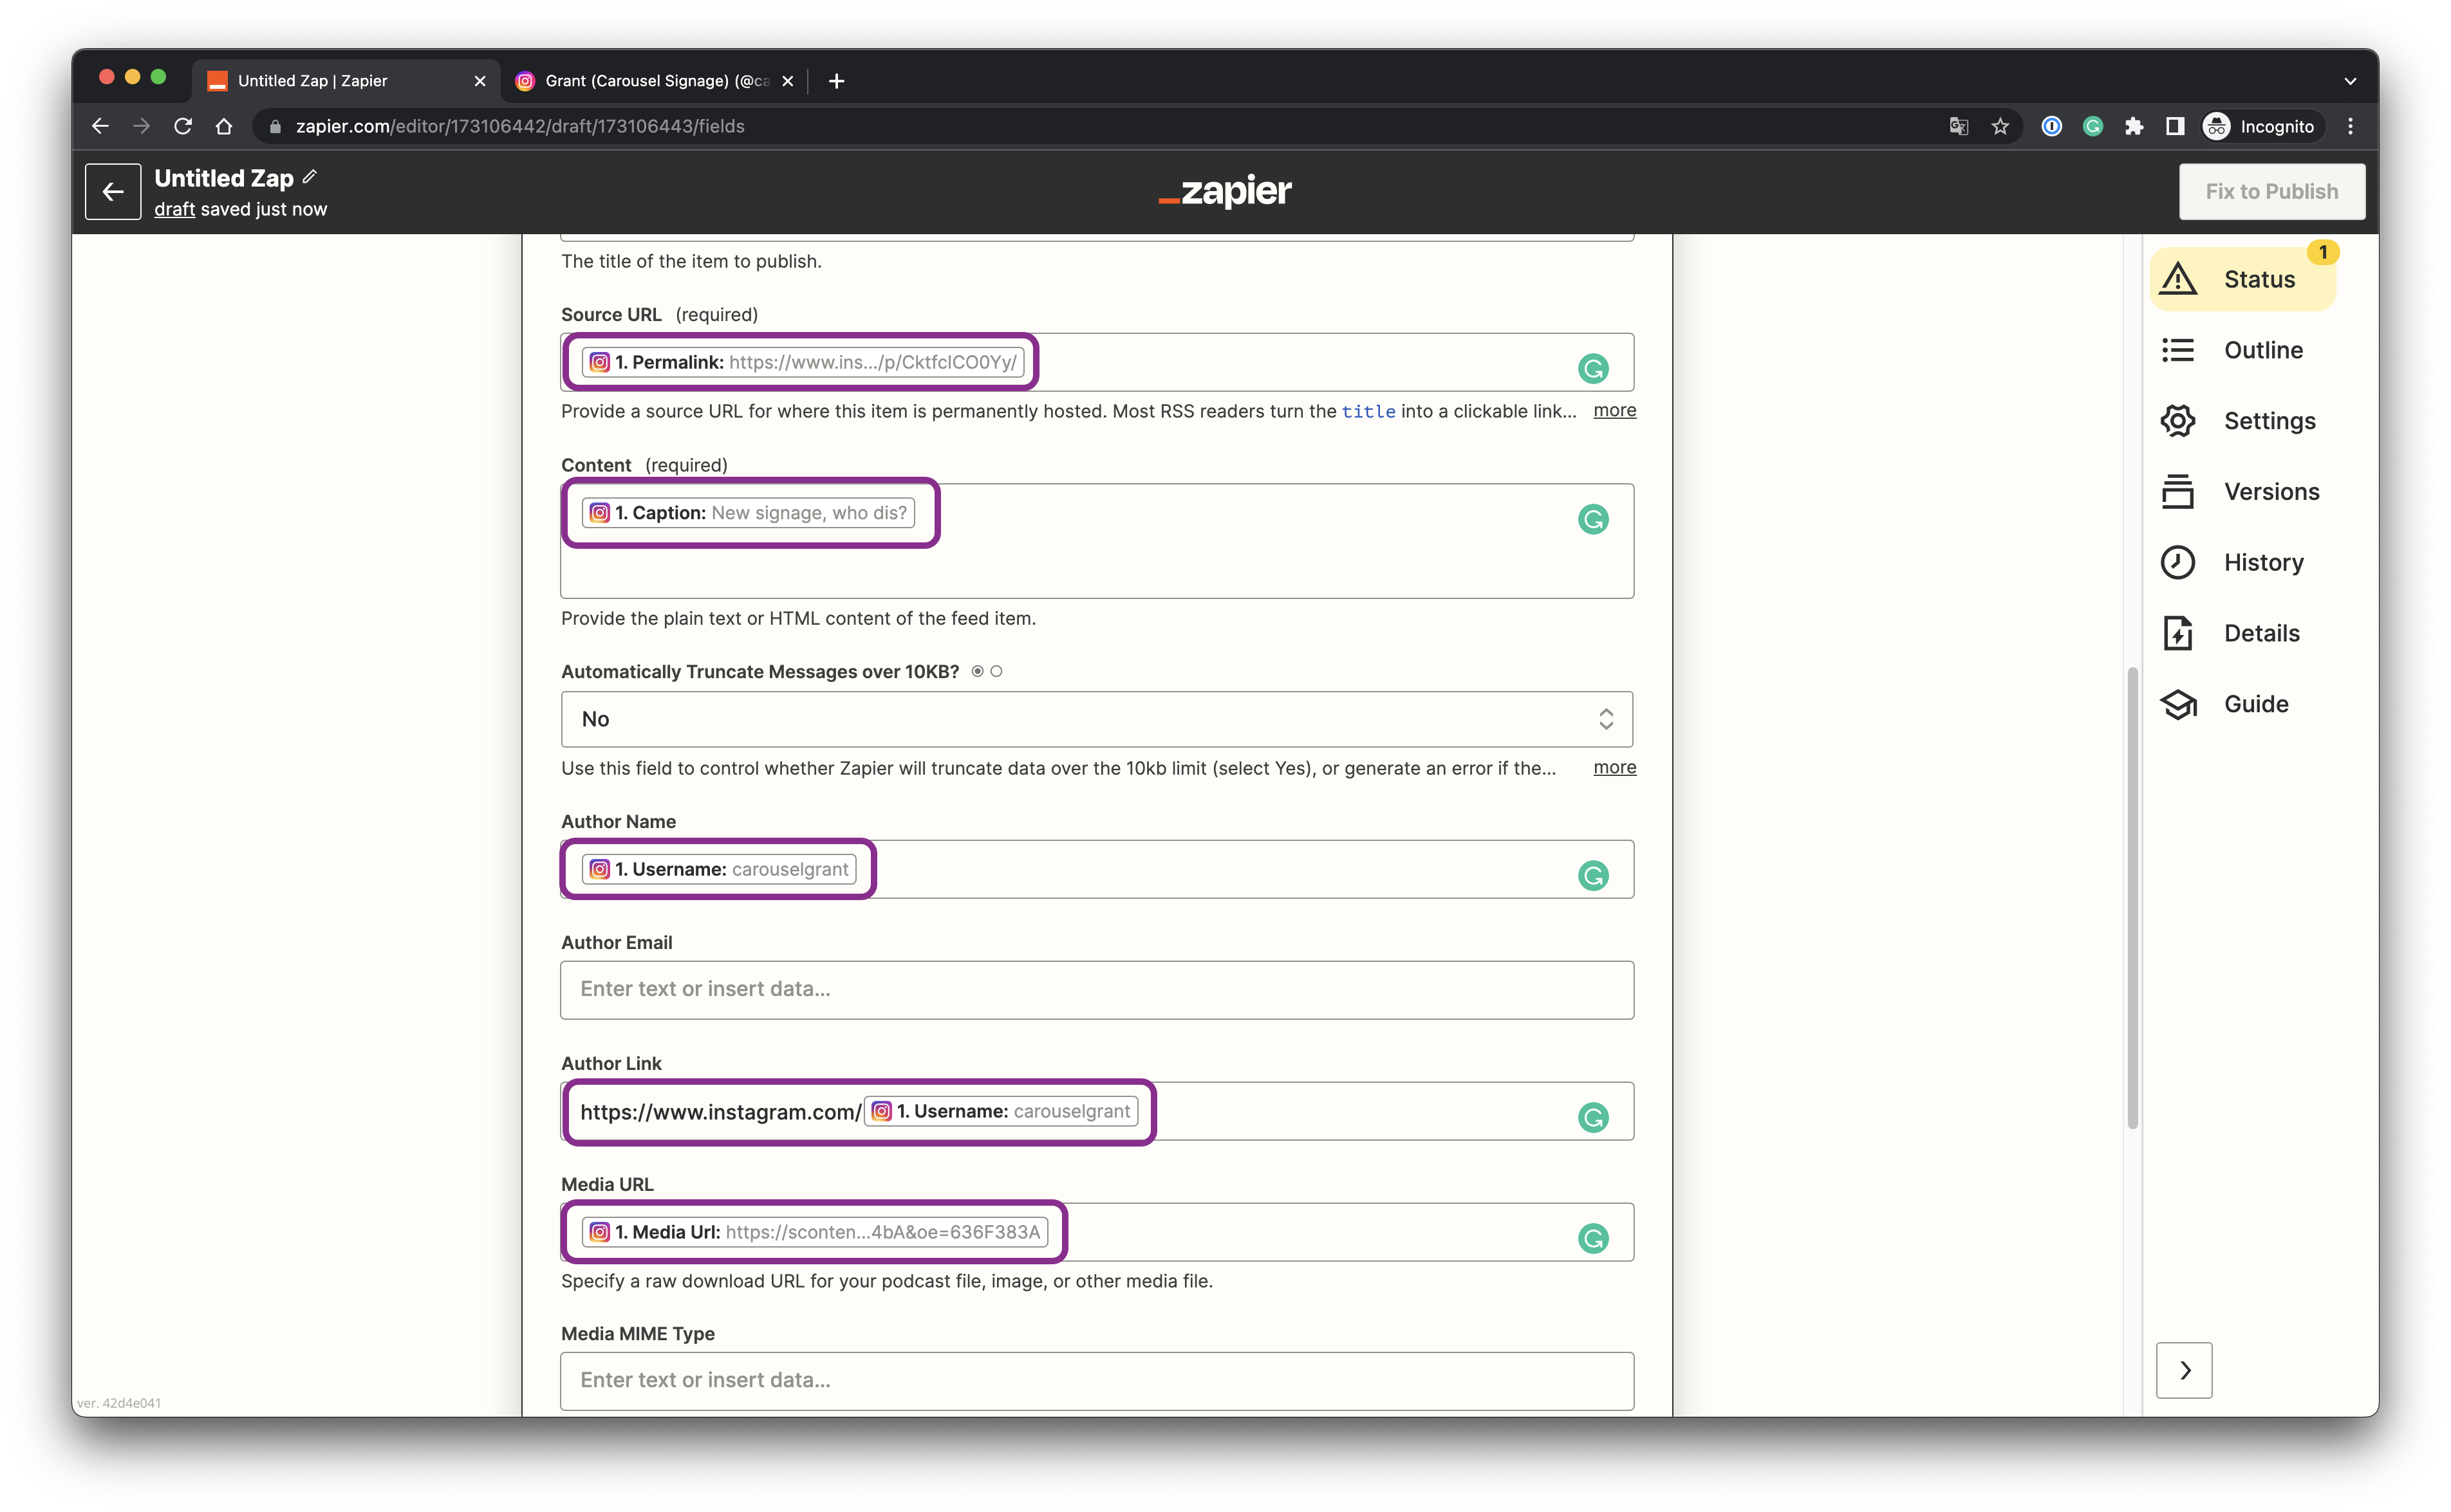Select the Username pill in Author Link
The width and height of the screenshot is (2451, 1512).
coord(1002,1111)
